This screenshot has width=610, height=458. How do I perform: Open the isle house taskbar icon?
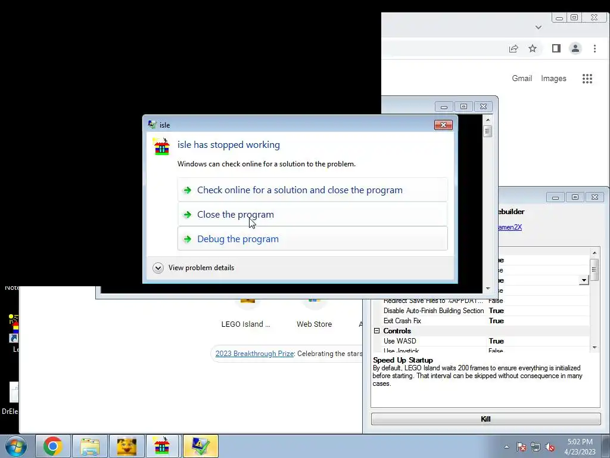[x=162, y=446]
